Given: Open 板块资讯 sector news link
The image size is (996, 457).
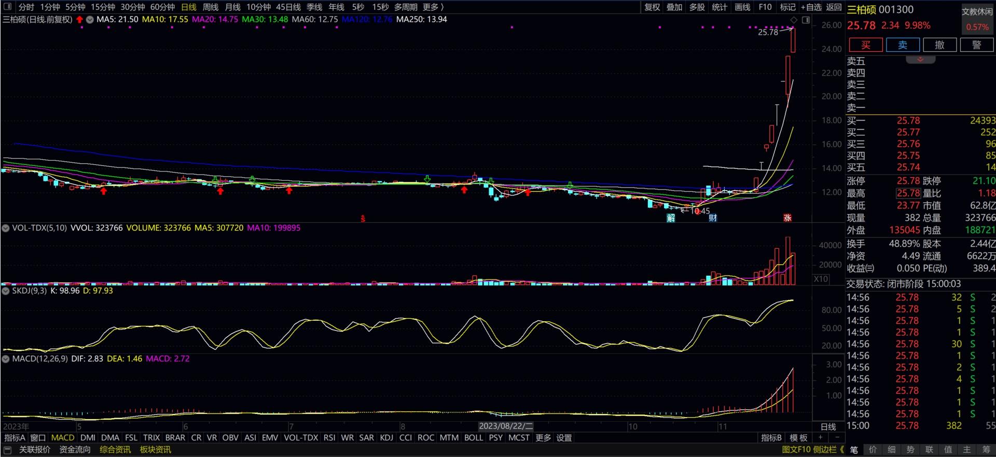Looking at the screenshot, I should point(156,450).
